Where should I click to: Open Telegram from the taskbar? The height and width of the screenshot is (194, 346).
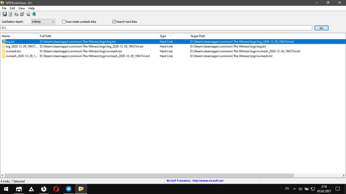tap(69, 189)
